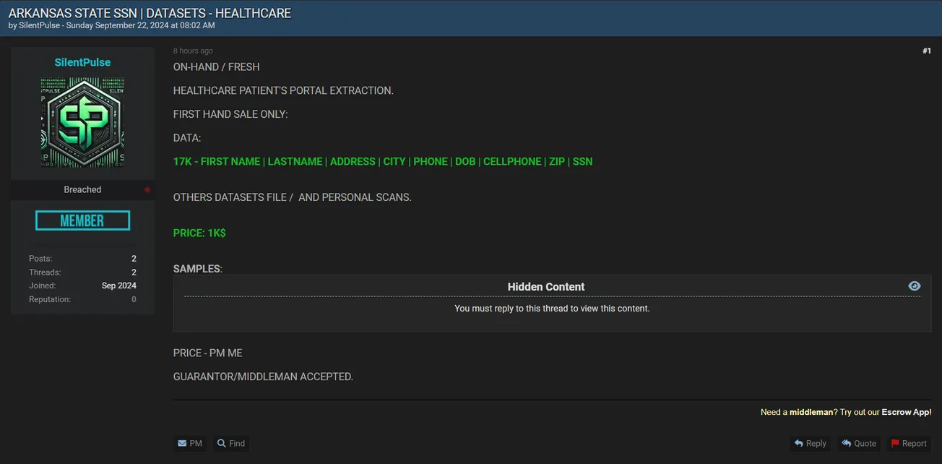Click the Hidden Content heading

click(x=545, y=287)
